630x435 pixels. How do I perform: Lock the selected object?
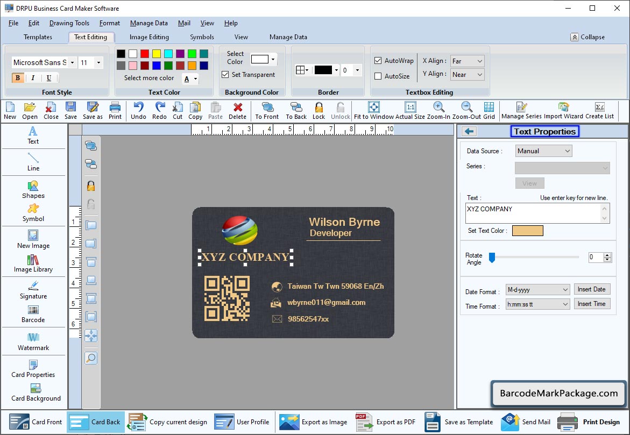click(318, 110)
